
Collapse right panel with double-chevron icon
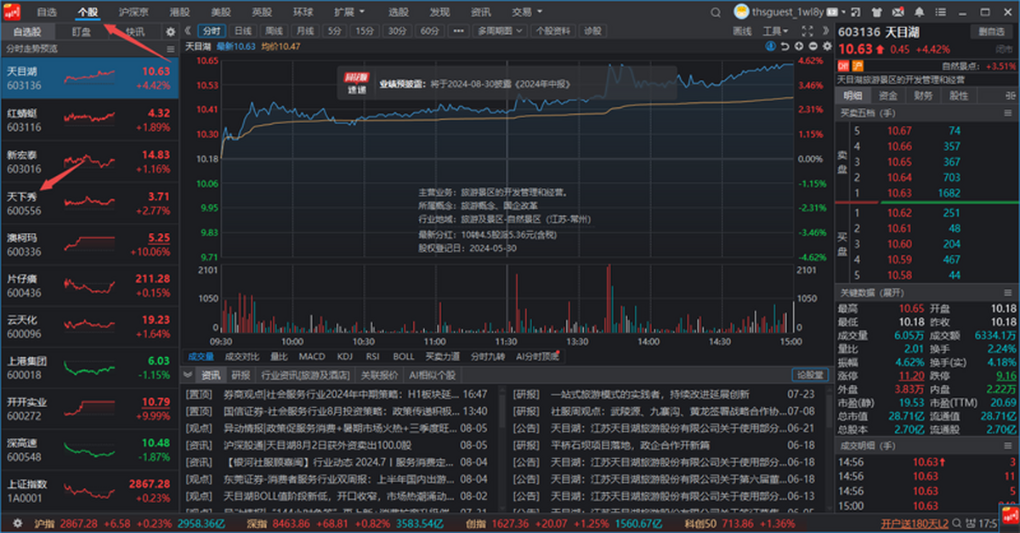coord(826,31)
